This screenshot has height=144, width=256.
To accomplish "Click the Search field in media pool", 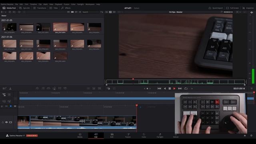I will tap(91, 12).
